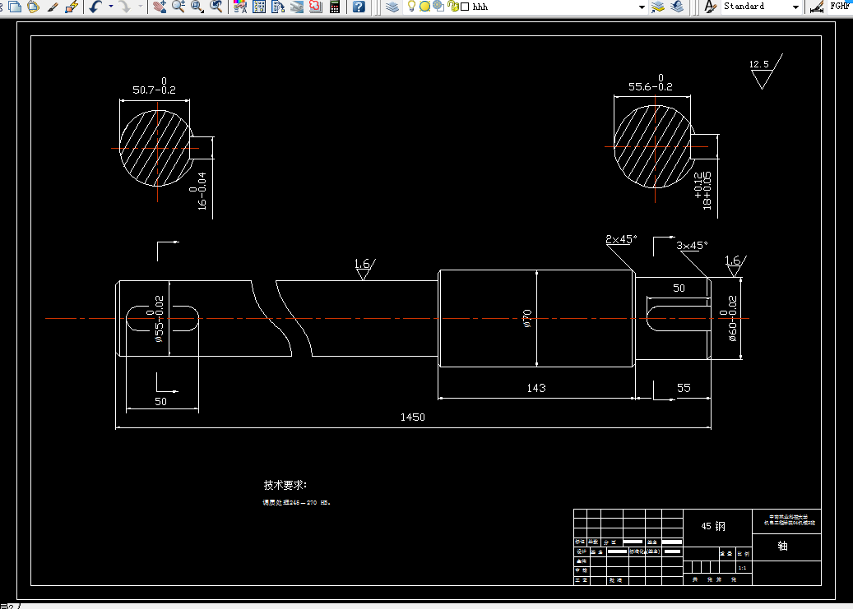The image size is (853, 609).
Task: Toggle the hhh layer lightbulb on/off
Action: pyautogui.click(x=412, y=6)
